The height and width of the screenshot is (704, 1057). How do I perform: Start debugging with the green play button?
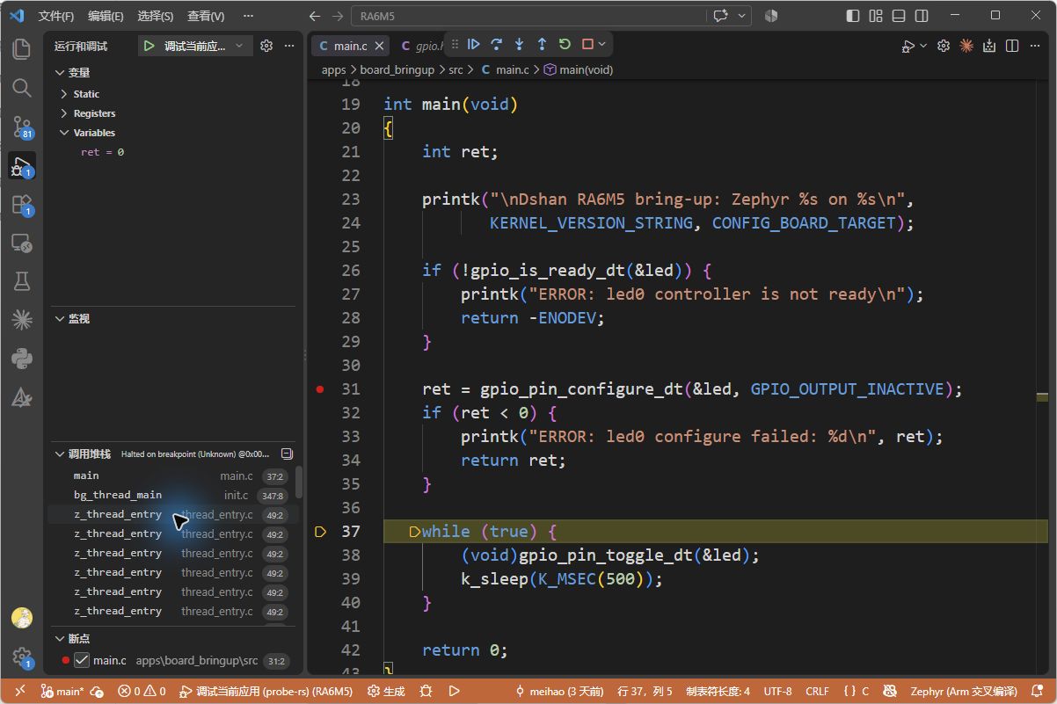point(149,46)
